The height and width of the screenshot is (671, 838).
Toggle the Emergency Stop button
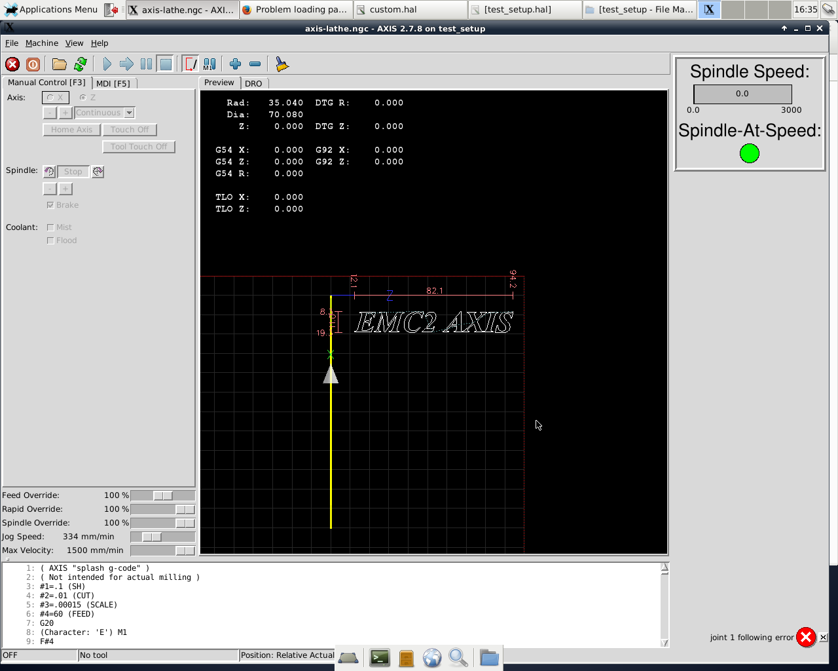coord(12,64)
